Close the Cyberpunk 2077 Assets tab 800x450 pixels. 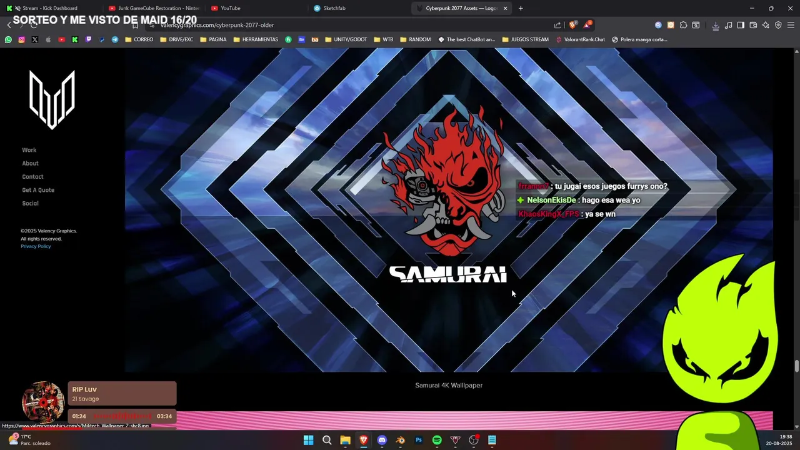click(505, 8)
